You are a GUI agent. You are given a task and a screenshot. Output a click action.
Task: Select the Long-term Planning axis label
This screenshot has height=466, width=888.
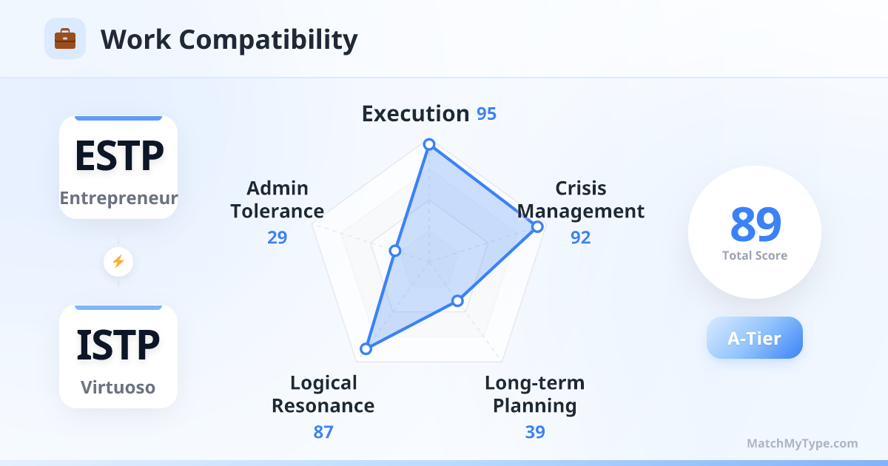(x=534, y=394)
